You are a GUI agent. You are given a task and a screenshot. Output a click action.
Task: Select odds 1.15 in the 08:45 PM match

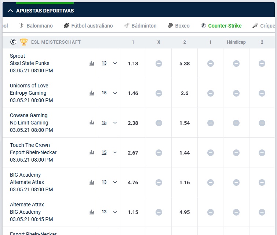click(x=133, y=212)
